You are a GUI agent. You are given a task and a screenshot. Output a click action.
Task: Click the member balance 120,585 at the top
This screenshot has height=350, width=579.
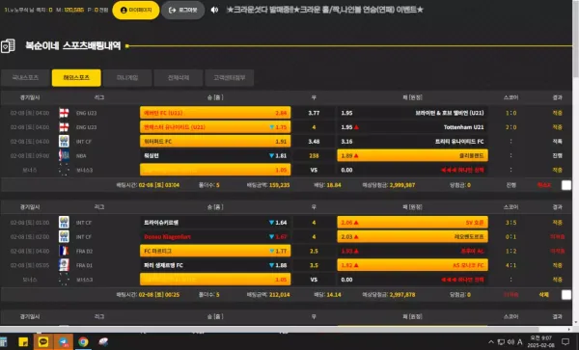74,10
